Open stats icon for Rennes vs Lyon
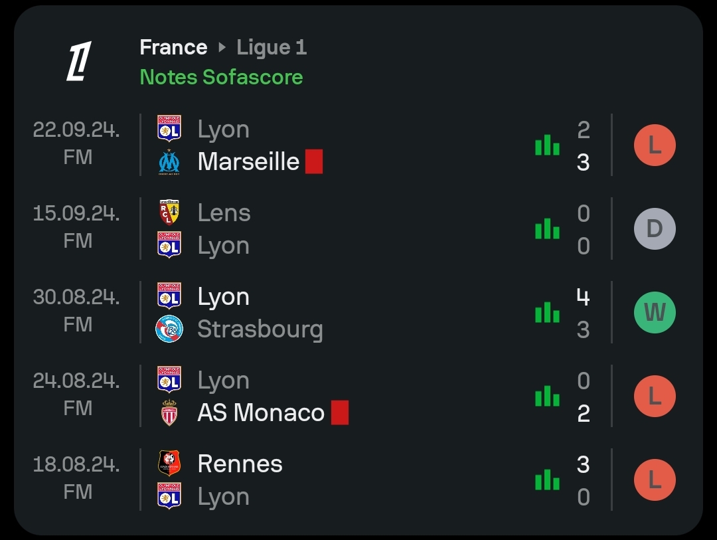 pyautogui.click(x=547, y=480)
